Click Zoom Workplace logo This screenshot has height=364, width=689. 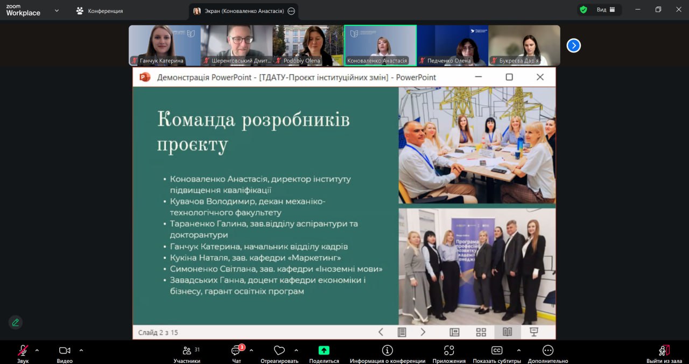pyautogui.click(x=23, y=10)
